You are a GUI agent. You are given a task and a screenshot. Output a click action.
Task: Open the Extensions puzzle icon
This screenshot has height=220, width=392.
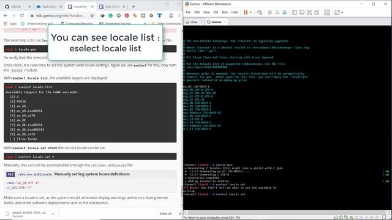(151, 15)
